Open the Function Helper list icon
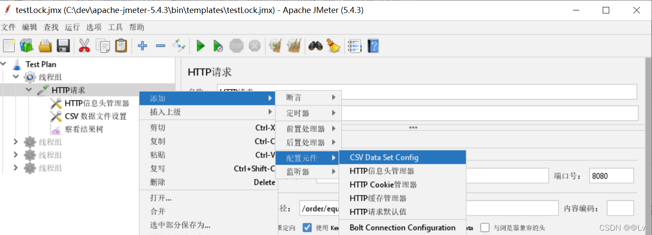This screenshot has height=235, width=652. [355, 45]
